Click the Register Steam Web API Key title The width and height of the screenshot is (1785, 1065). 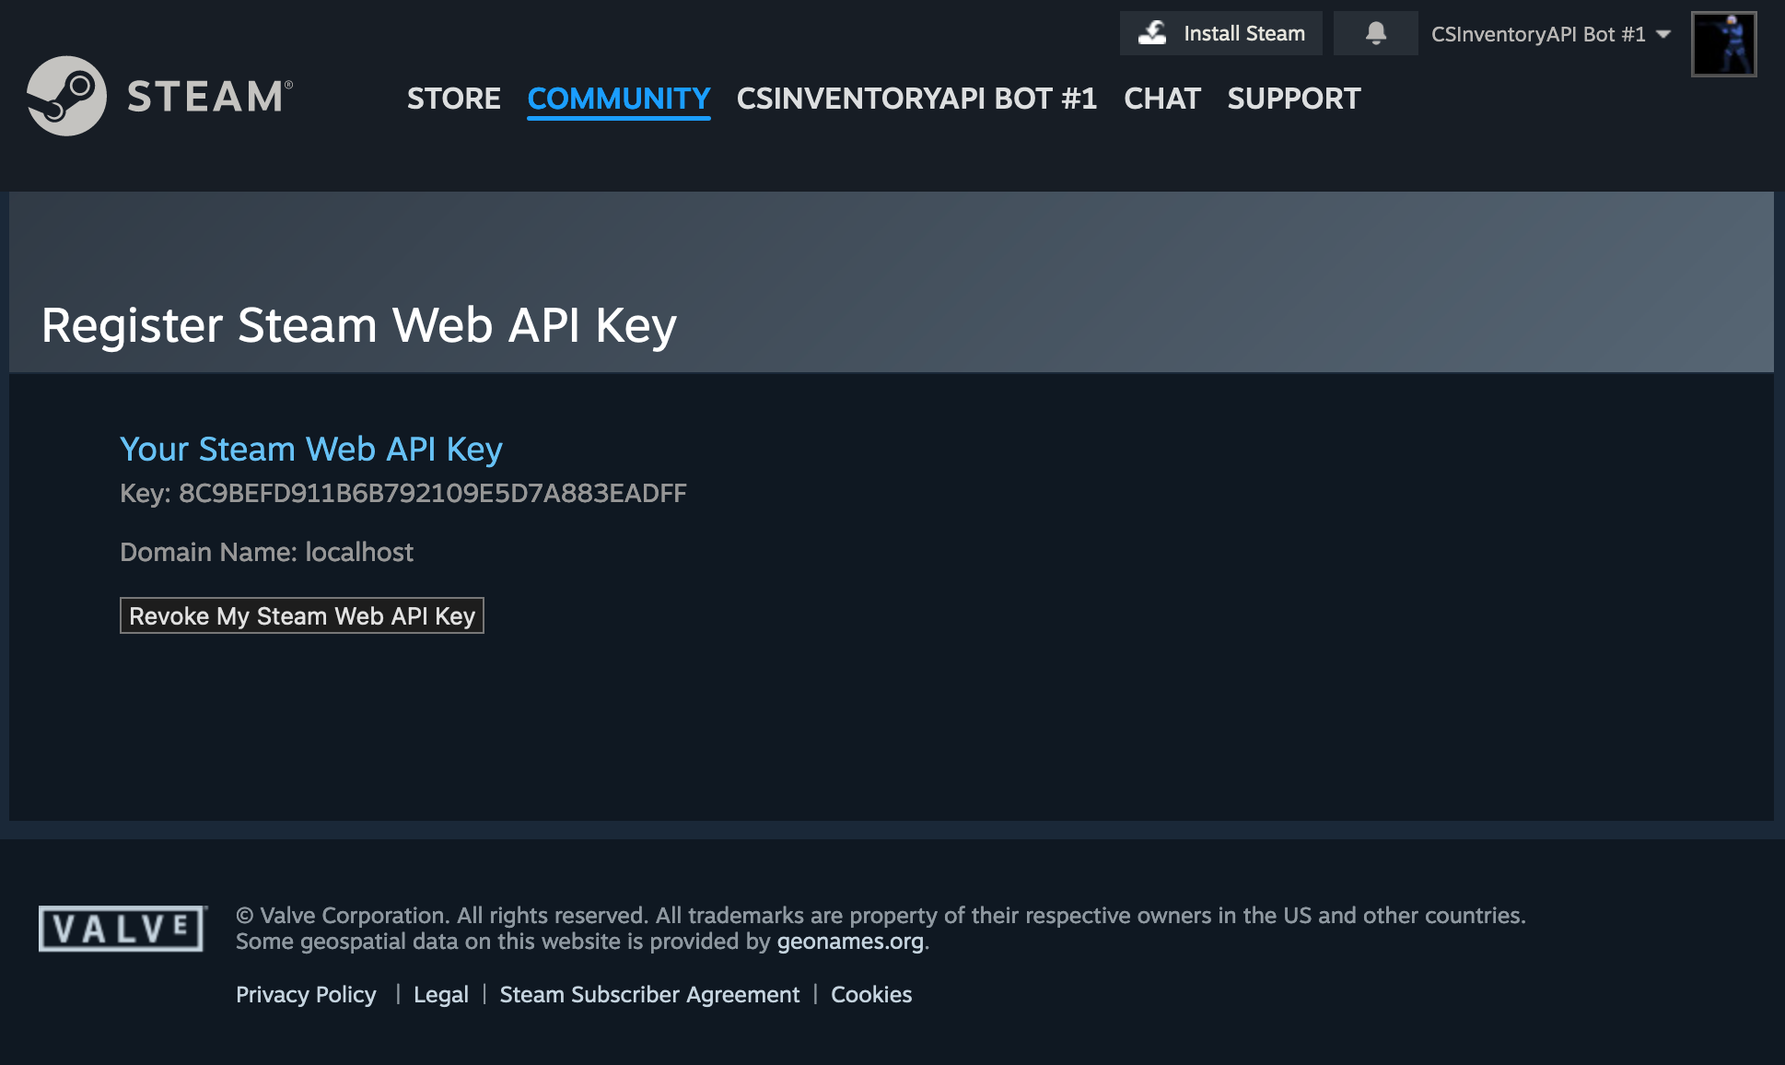point(359,325)
